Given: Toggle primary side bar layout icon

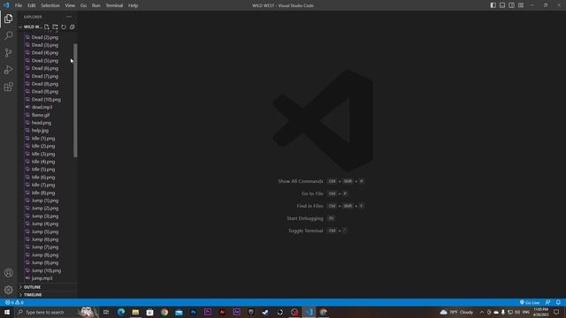Looking at the screenshot, I should pyautogui.click(x=493, y=5).
